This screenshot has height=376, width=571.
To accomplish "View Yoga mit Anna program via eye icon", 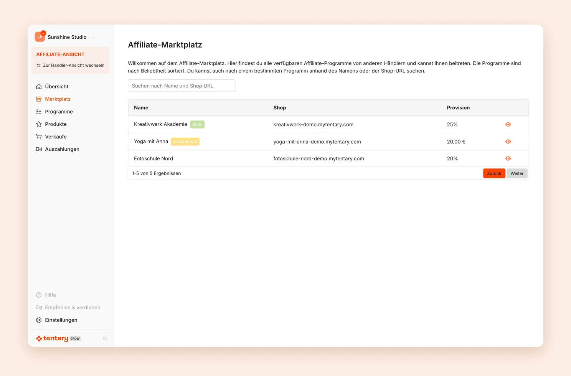I will pos(508,142).
